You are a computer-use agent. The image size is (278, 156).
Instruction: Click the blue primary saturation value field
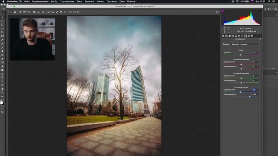[x=255, y=94]
